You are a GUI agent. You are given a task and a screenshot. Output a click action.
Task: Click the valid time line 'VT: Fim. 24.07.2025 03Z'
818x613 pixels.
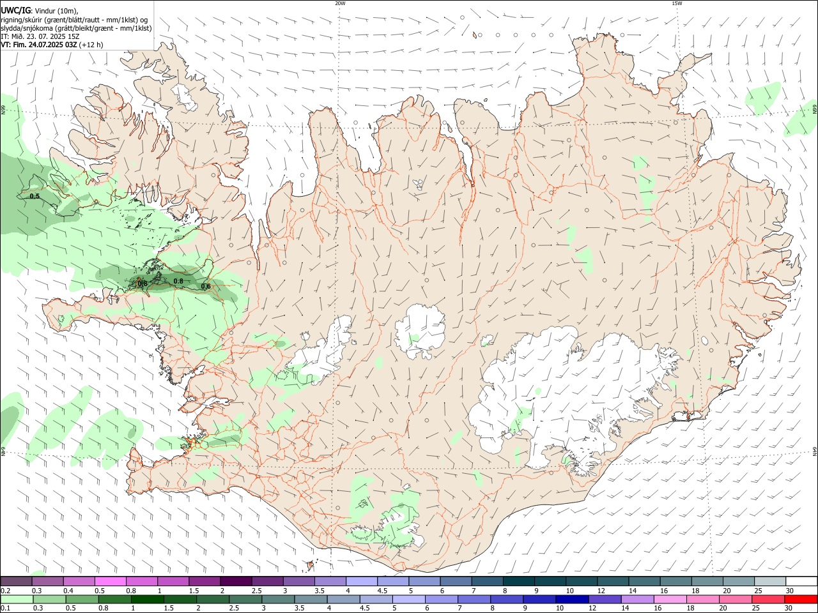[x=39, y=45]
